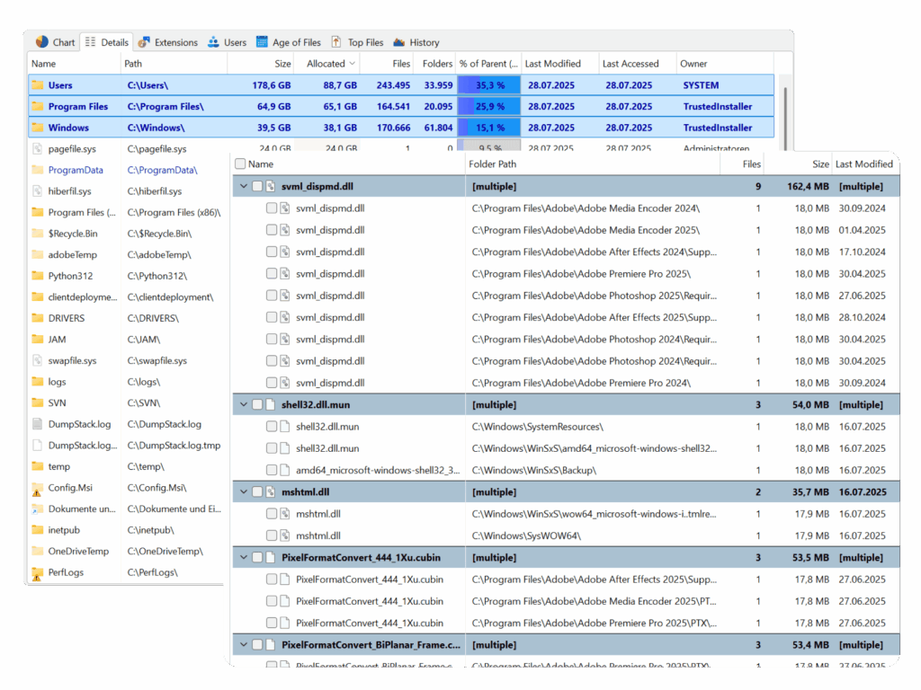Check the shell32.dll.mun group checkbox

click(256, 404)
